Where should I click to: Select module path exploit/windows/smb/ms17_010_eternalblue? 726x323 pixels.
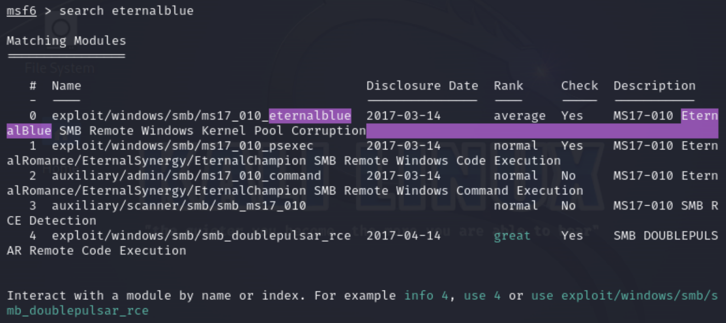pos(202,116)
